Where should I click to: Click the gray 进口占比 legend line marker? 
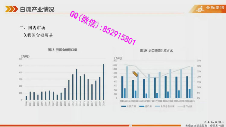coord(179,106)
